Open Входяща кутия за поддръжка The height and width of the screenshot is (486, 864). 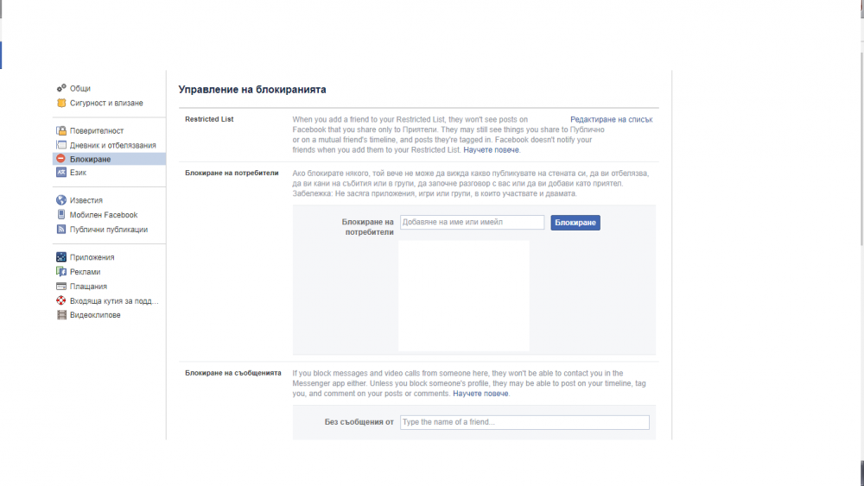(x=114, y=301)
